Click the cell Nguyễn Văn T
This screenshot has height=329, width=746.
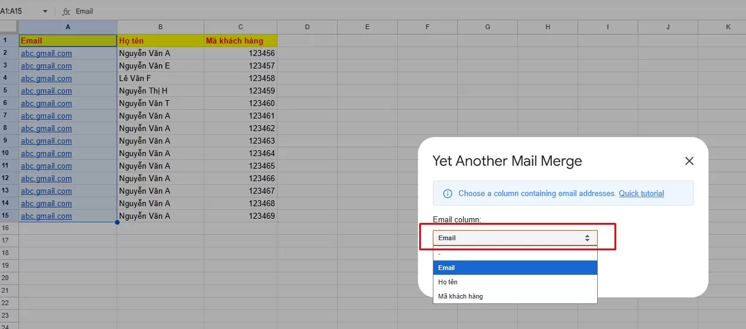(x=160, y=103)
